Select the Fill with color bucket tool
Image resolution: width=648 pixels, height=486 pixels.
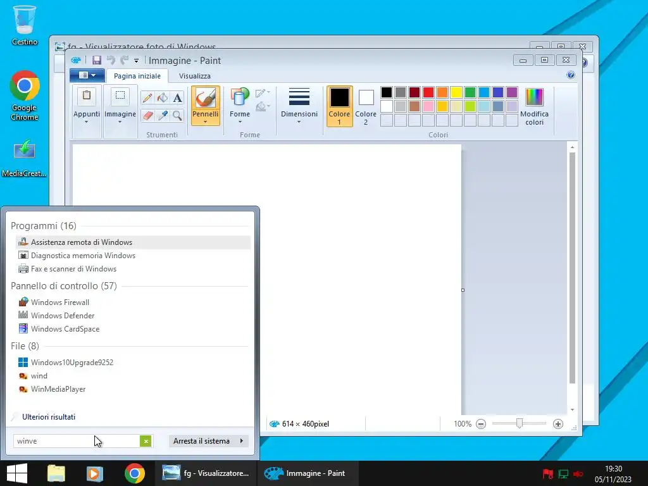[x=163, y=97]
